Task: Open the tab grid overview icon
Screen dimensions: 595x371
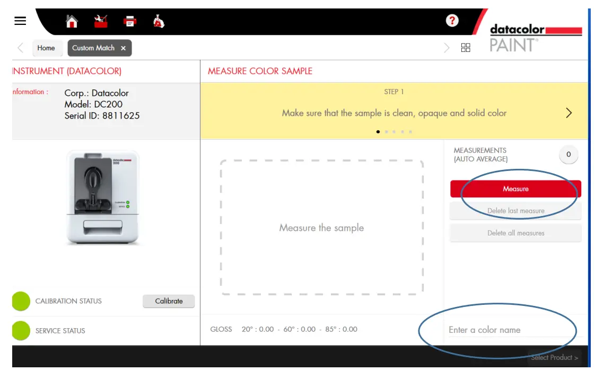Action: 466,48
